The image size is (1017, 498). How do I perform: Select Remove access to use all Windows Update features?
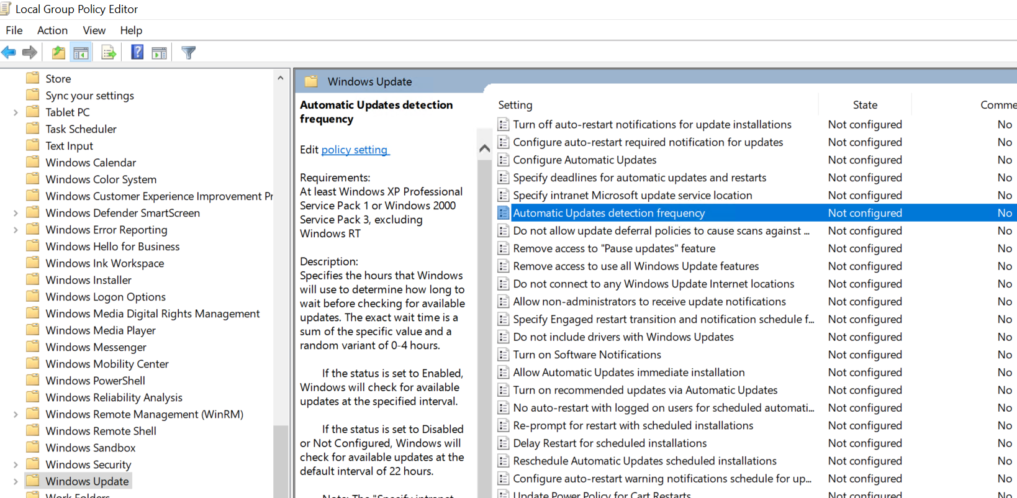coord(636,266)
